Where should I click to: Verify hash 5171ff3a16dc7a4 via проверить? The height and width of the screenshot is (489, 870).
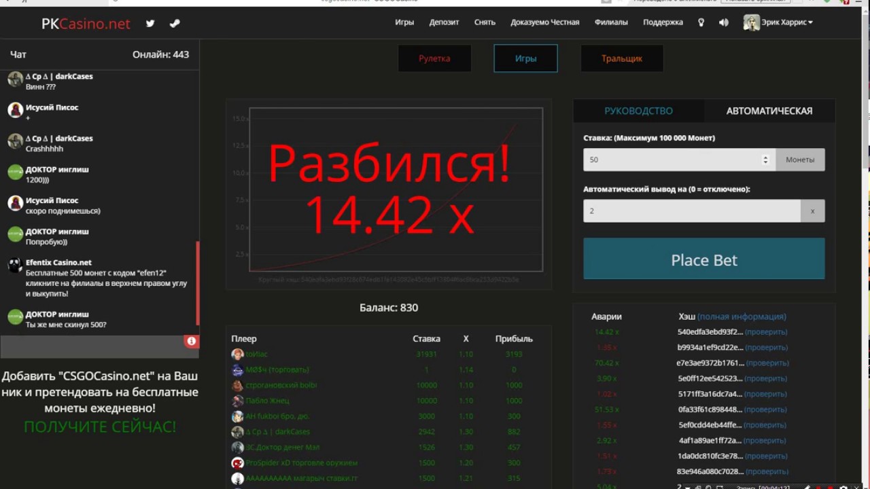(x=765, y=394)
